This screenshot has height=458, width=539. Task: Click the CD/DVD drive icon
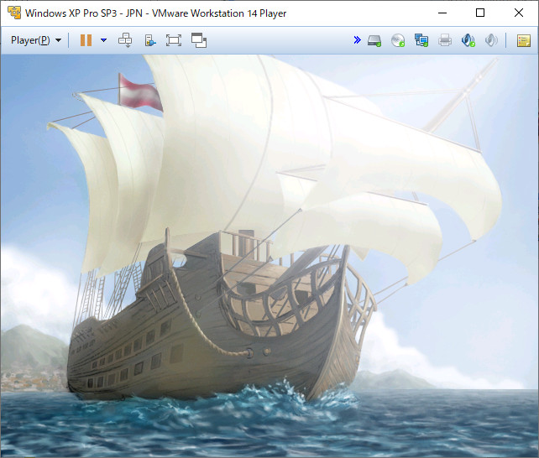pos(398,40)
